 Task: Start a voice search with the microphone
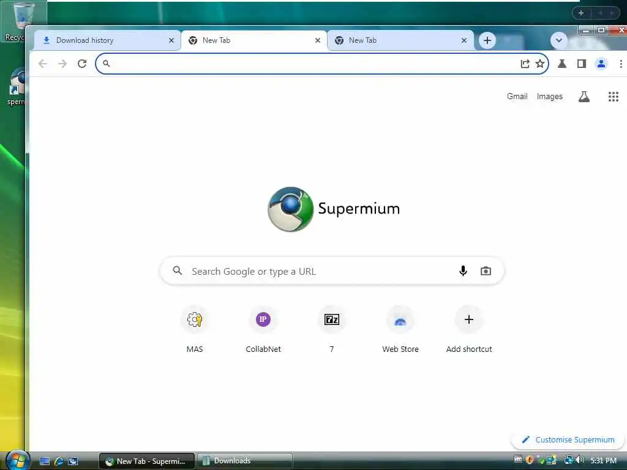click(463, 271)
